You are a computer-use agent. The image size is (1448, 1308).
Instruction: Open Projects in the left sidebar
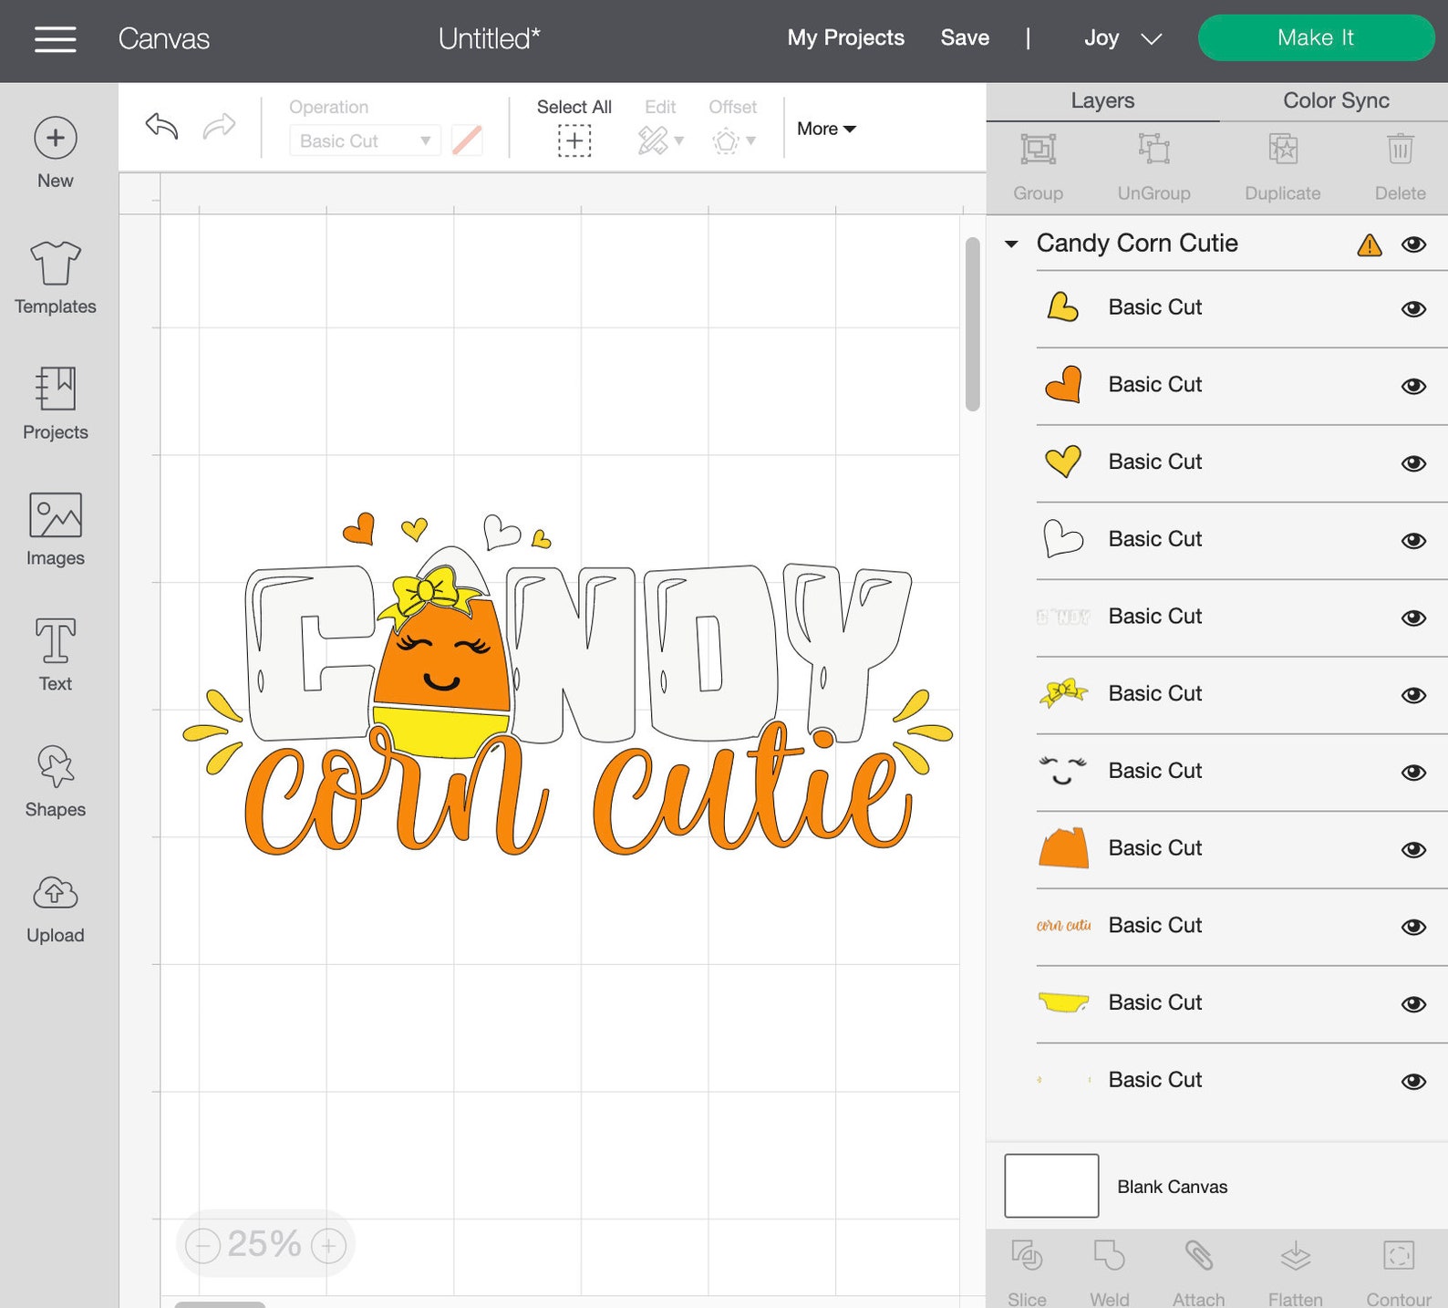pos(56,404)
